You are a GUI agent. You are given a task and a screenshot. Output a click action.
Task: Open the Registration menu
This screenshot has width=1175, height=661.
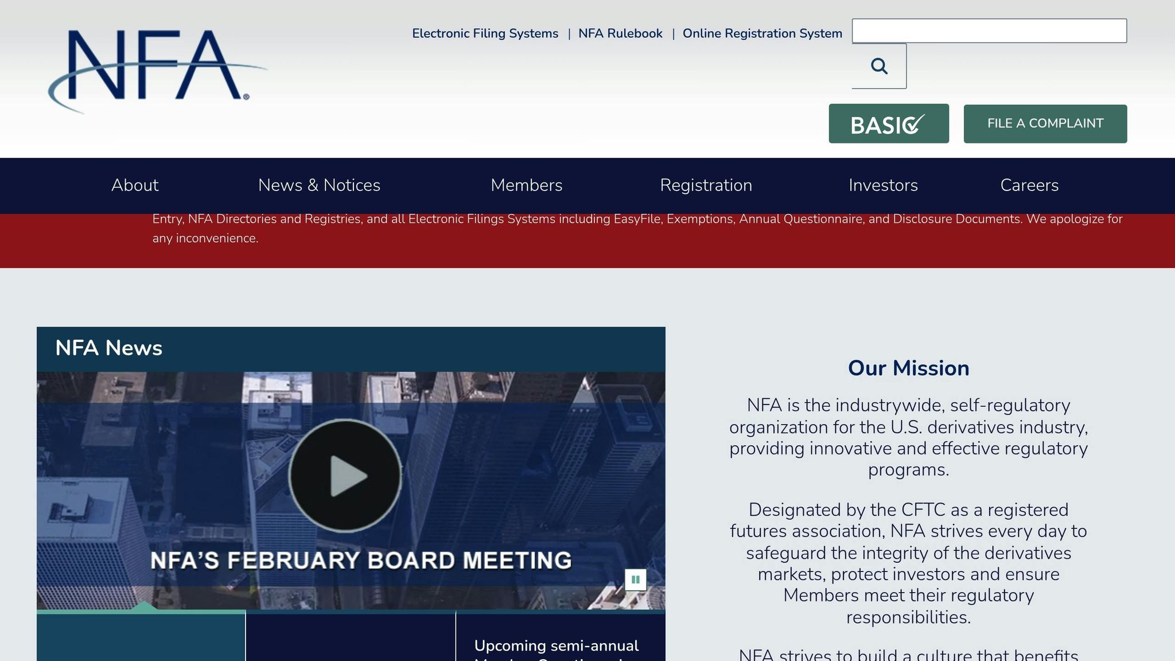[706, 185]
